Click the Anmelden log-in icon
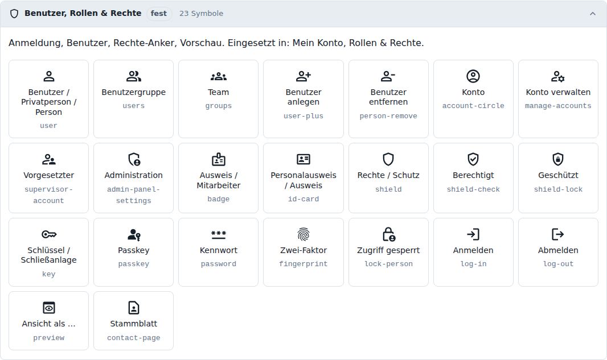Image resolution: width=607 pixels, height=360 pixels. [473, 234]
